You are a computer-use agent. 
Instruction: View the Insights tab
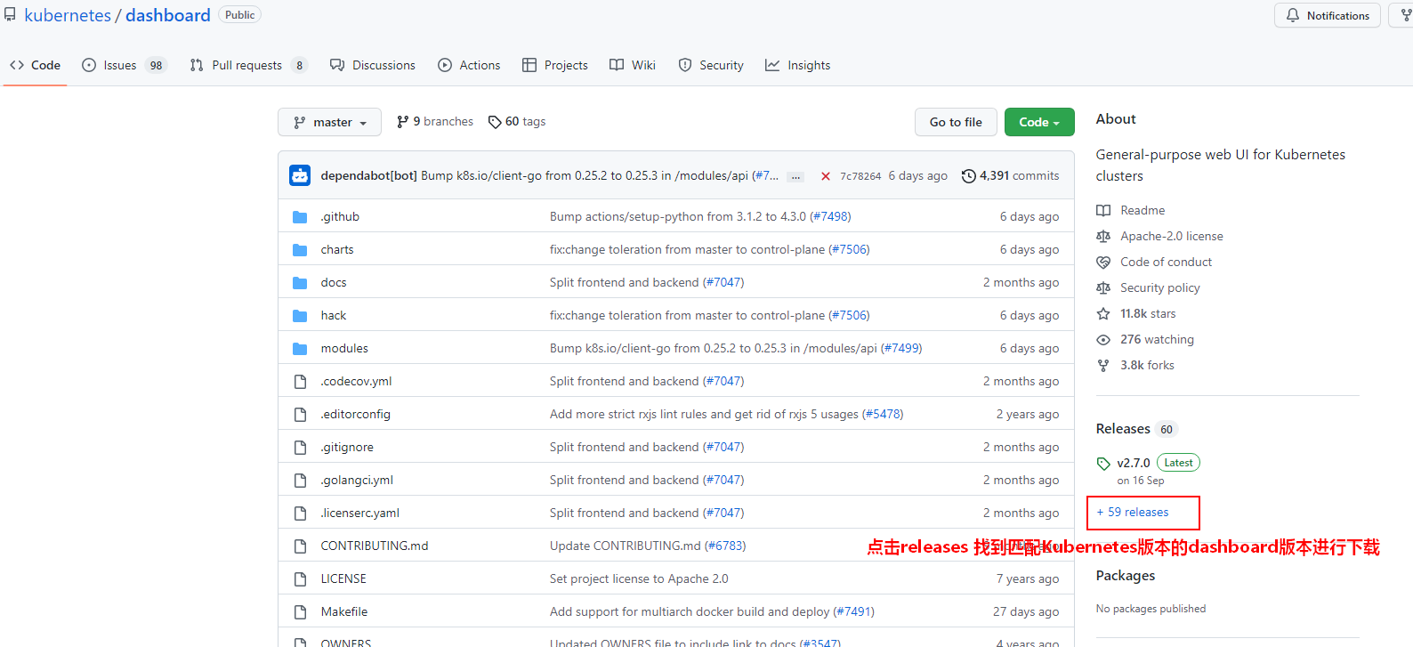798,65
